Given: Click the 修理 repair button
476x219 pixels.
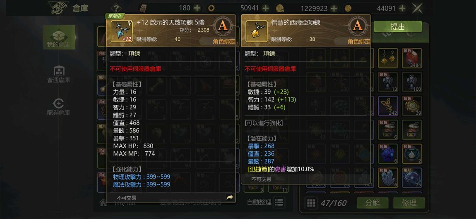Looking at the screenshot, I should [x=409, y=203].
